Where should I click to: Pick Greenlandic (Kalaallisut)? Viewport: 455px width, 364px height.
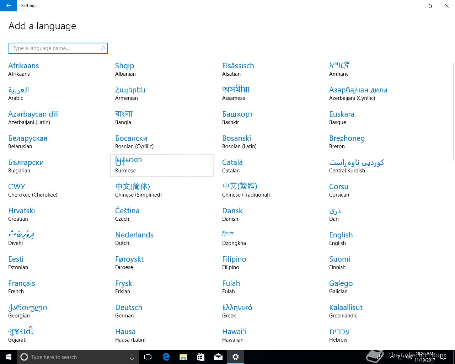(x=376, y=311)
